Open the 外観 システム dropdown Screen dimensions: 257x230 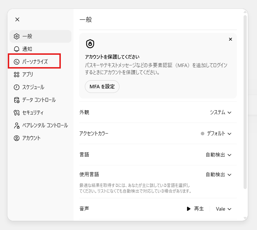(221, 112)
